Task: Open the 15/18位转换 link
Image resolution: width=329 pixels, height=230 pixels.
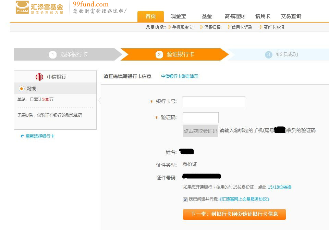Action: [279, 187]
